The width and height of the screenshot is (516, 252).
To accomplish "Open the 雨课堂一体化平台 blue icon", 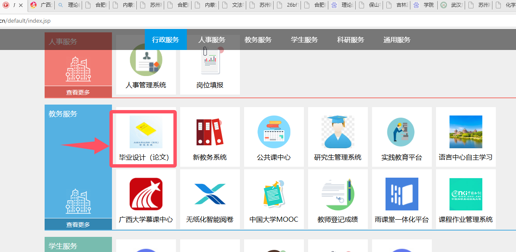I will pyautogui.click(x=402, y=194).
